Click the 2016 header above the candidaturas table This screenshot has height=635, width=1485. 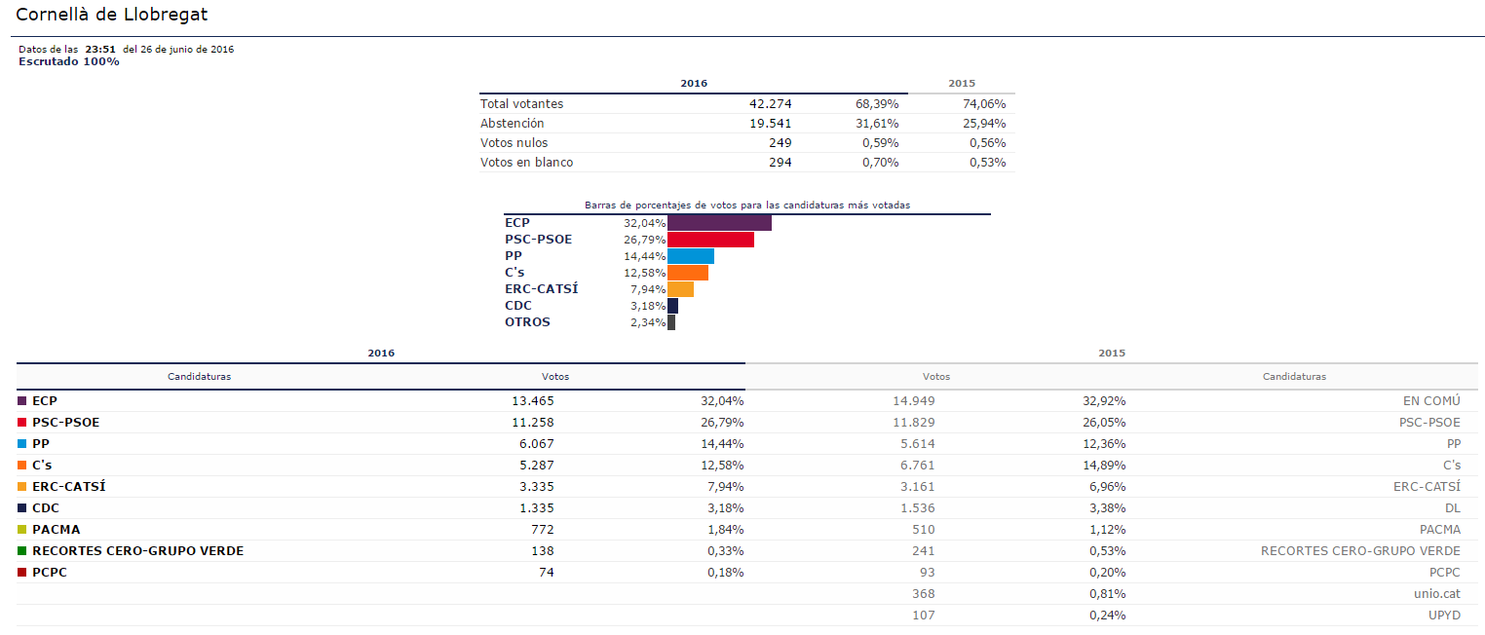pos(381,353)
